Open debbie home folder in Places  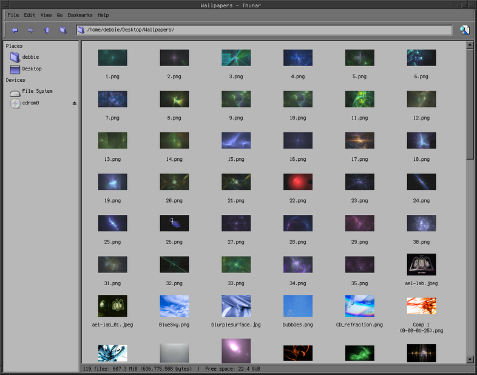(24, 57)
